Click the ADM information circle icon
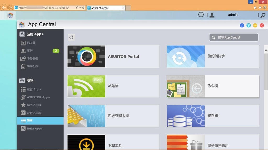Image resolution: width=268 pixels, height=150 pixels. tap(201, 15)
